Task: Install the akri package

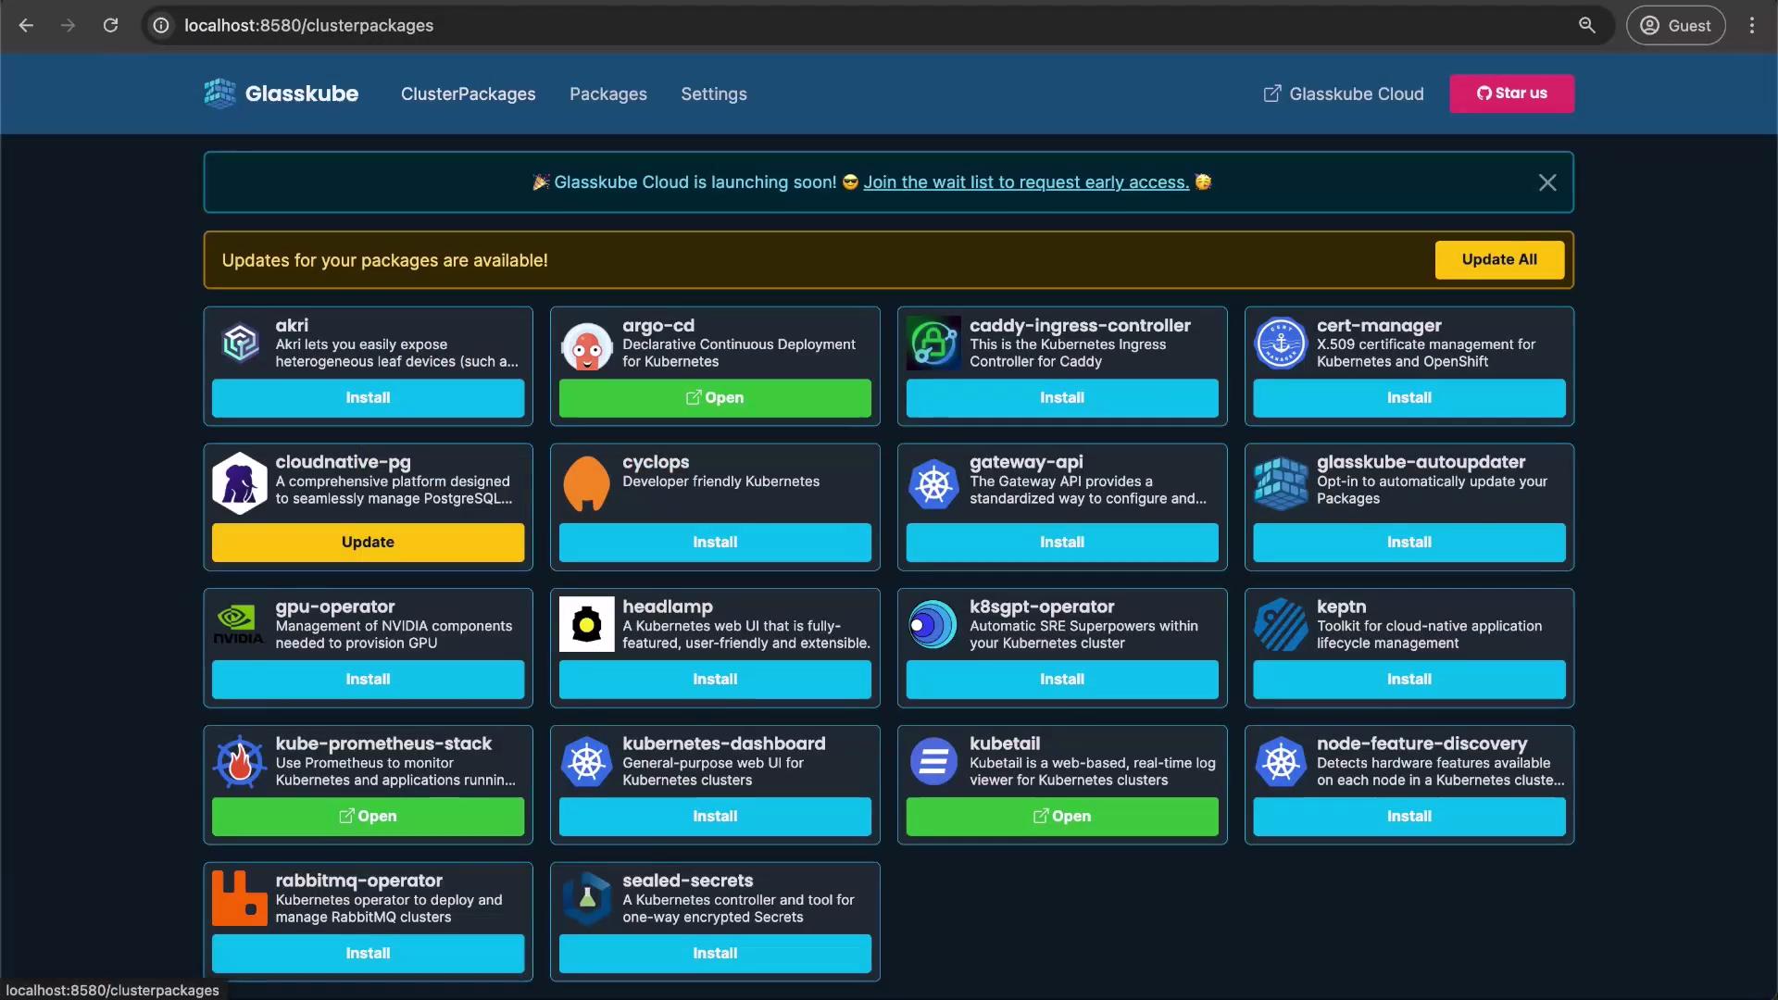Action: tap(368, 397)
